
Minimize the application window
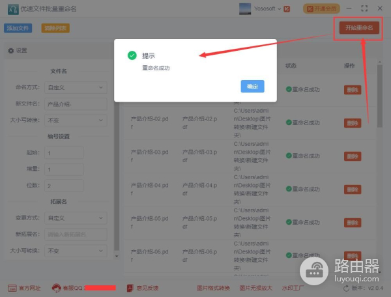[x=349, y=8]
